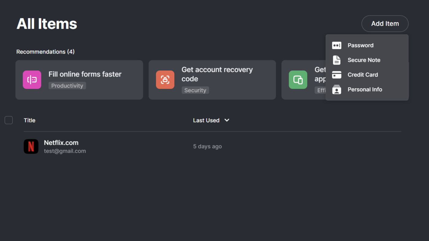Select the Personal Info menu entry
429x241 pixels.
(x=367, y=89)
